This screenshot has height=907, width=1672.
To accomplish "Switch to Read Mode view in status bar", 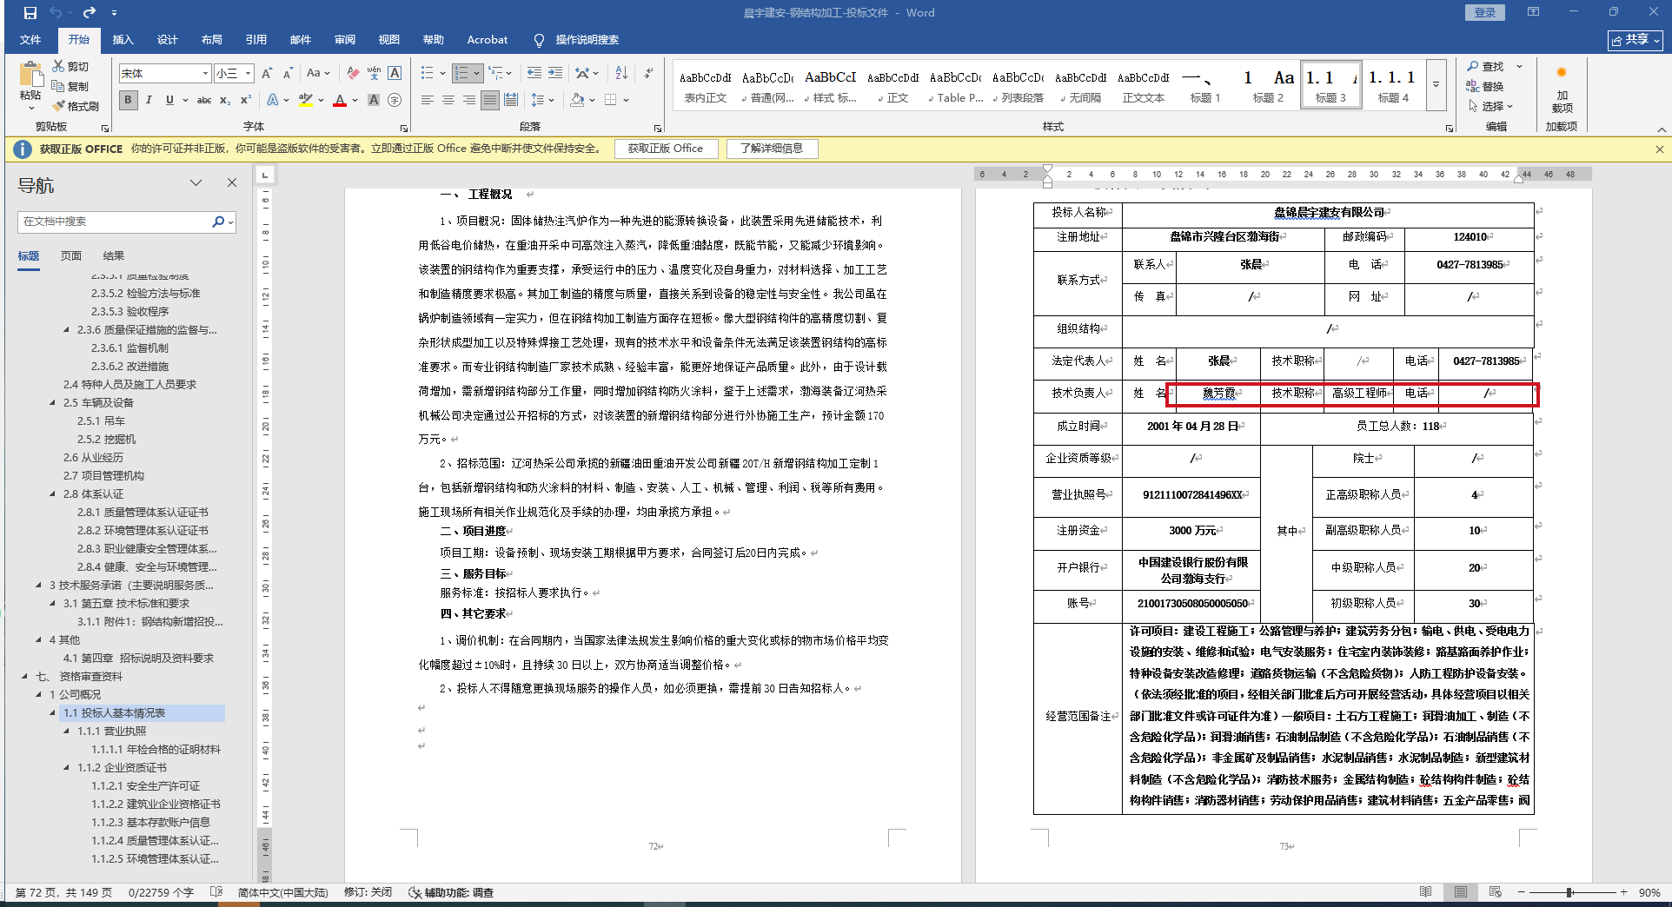I will click(x=1425, y=892).
